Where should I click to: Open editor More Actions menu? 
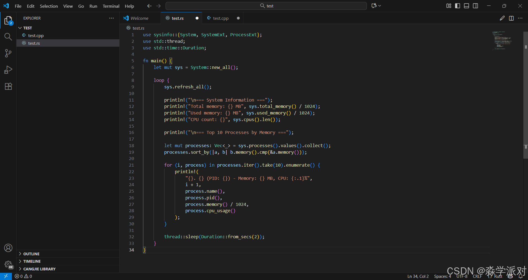(520, 18)
